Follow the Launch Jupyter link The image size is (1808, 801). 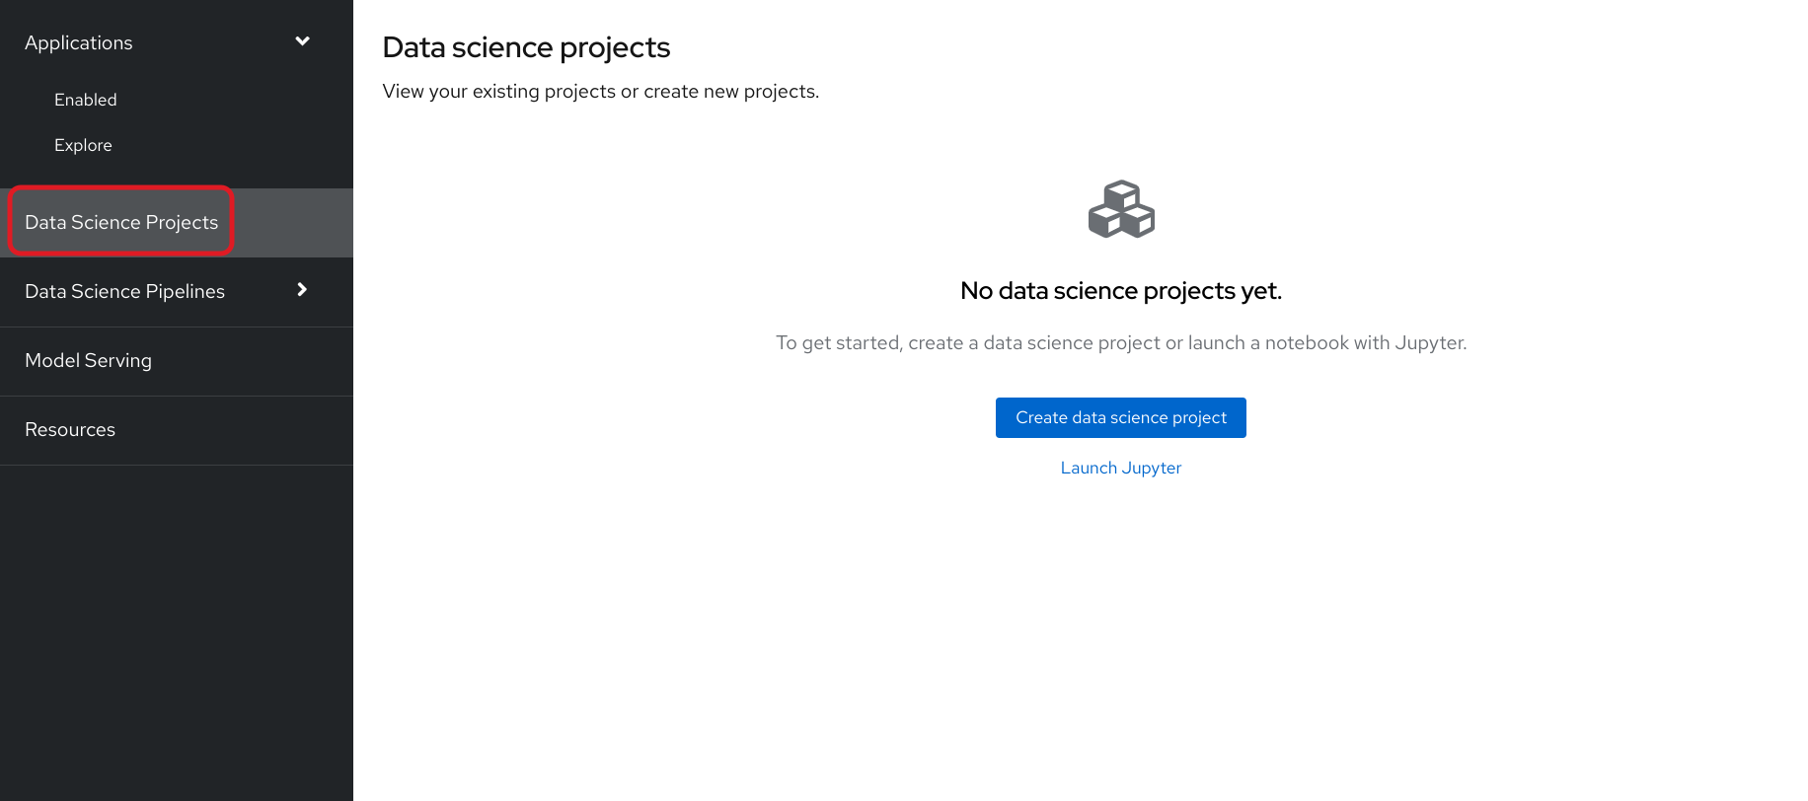1120,468
